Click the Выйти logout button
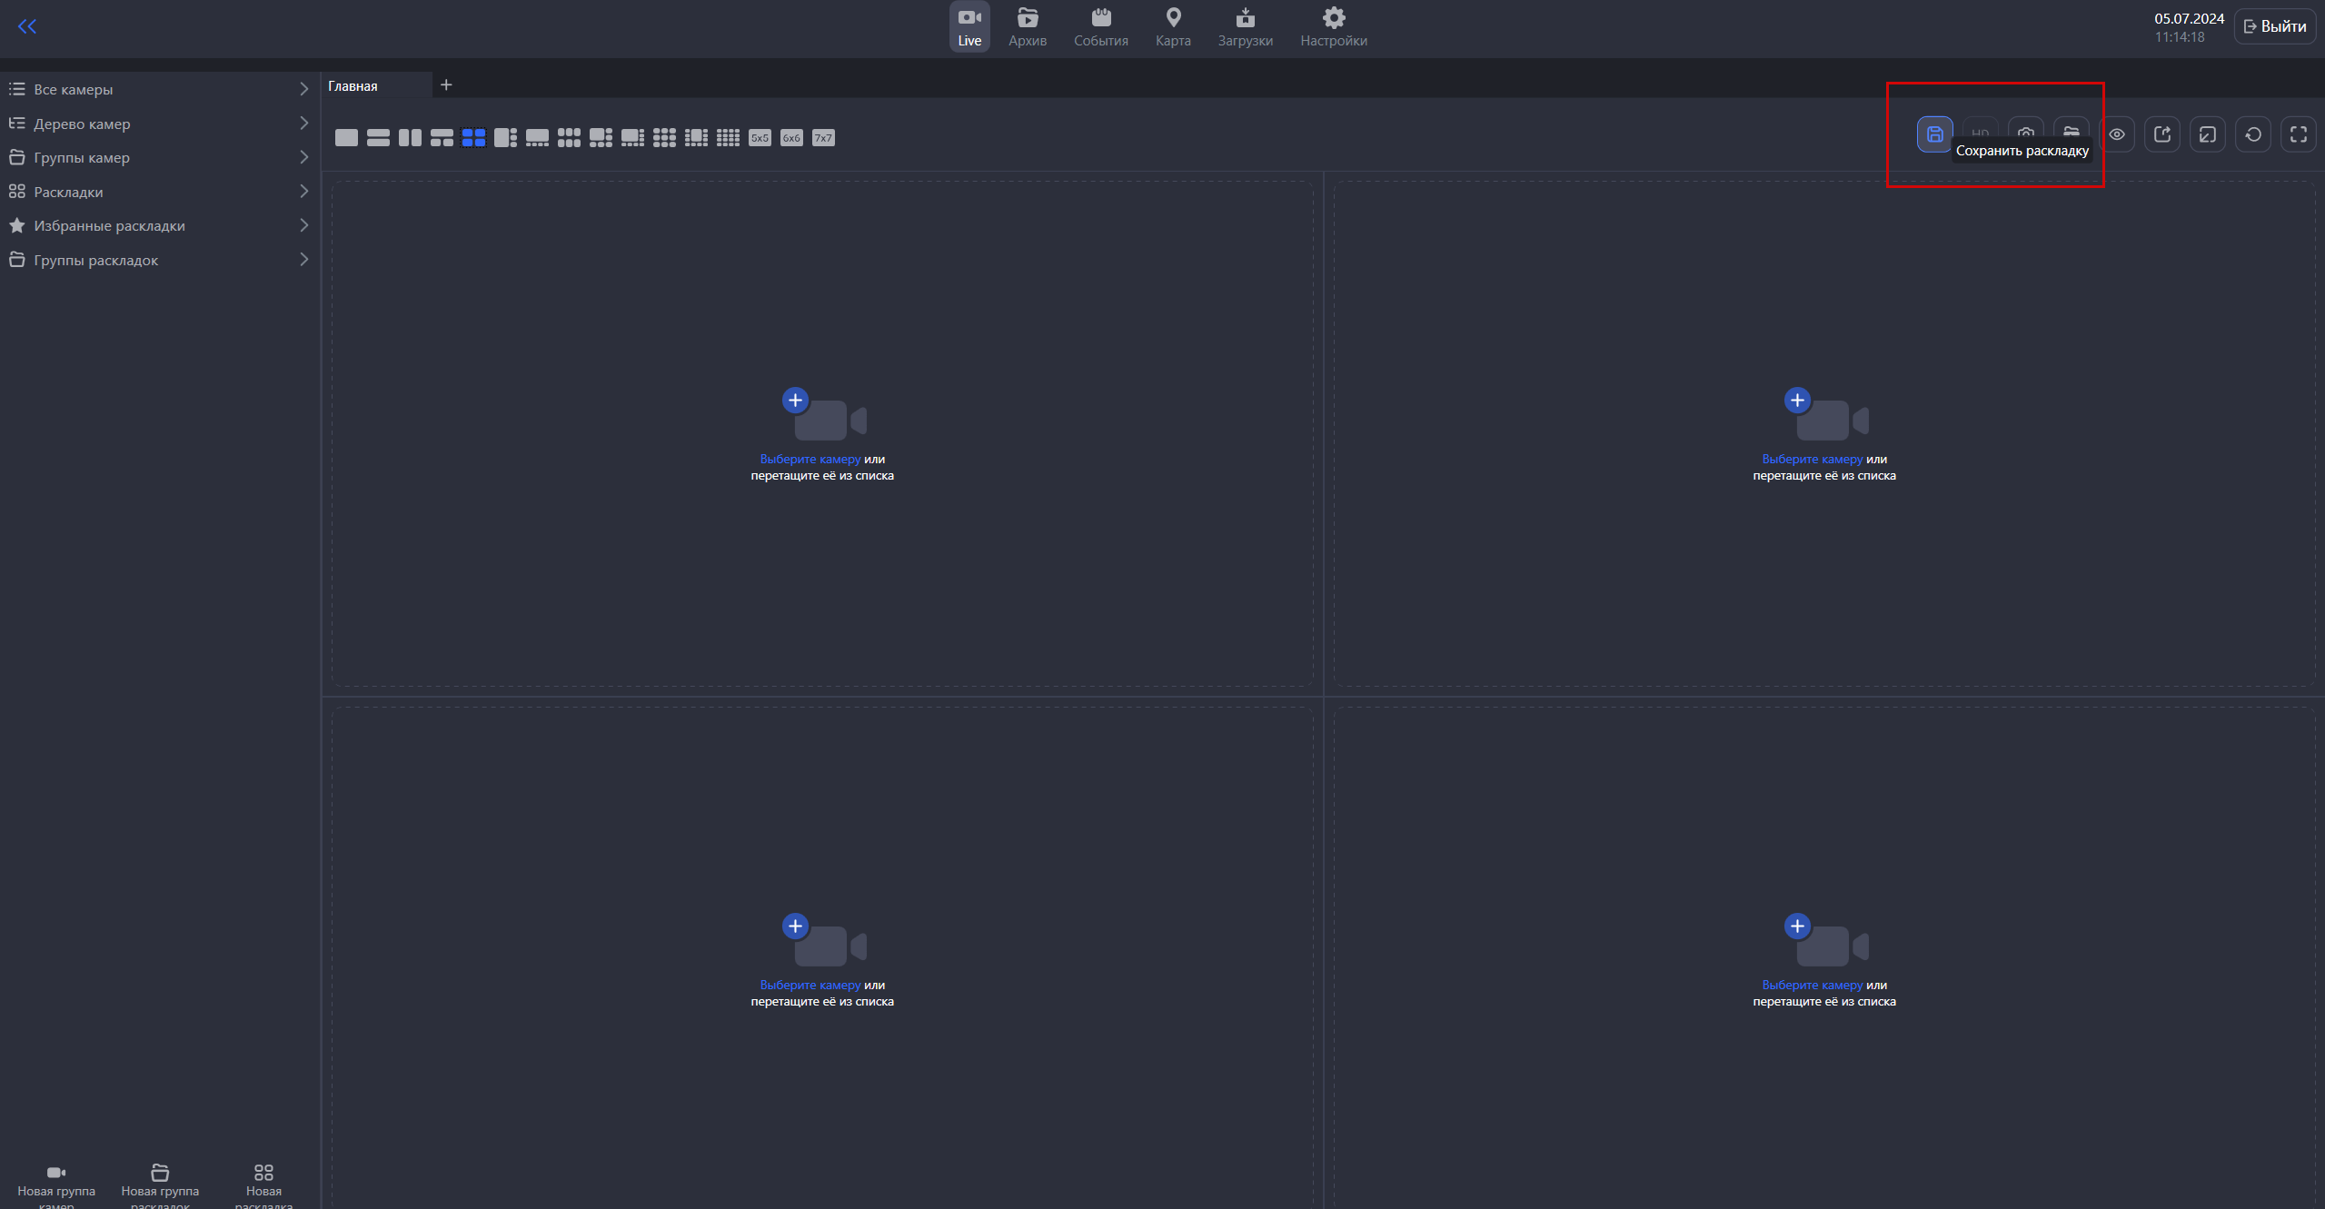The image size is (2325, 1209). 2274,26
